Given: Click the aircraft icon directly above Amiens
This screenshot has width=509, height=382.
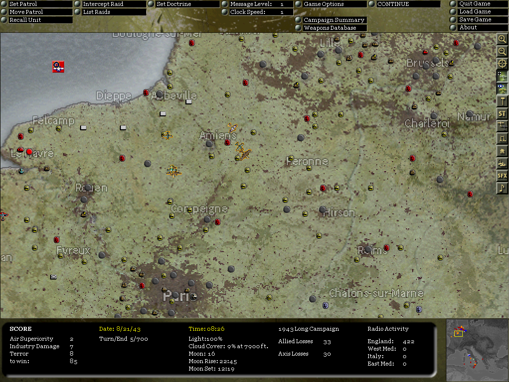Looking at the screenshot, I should click(233, 127).
